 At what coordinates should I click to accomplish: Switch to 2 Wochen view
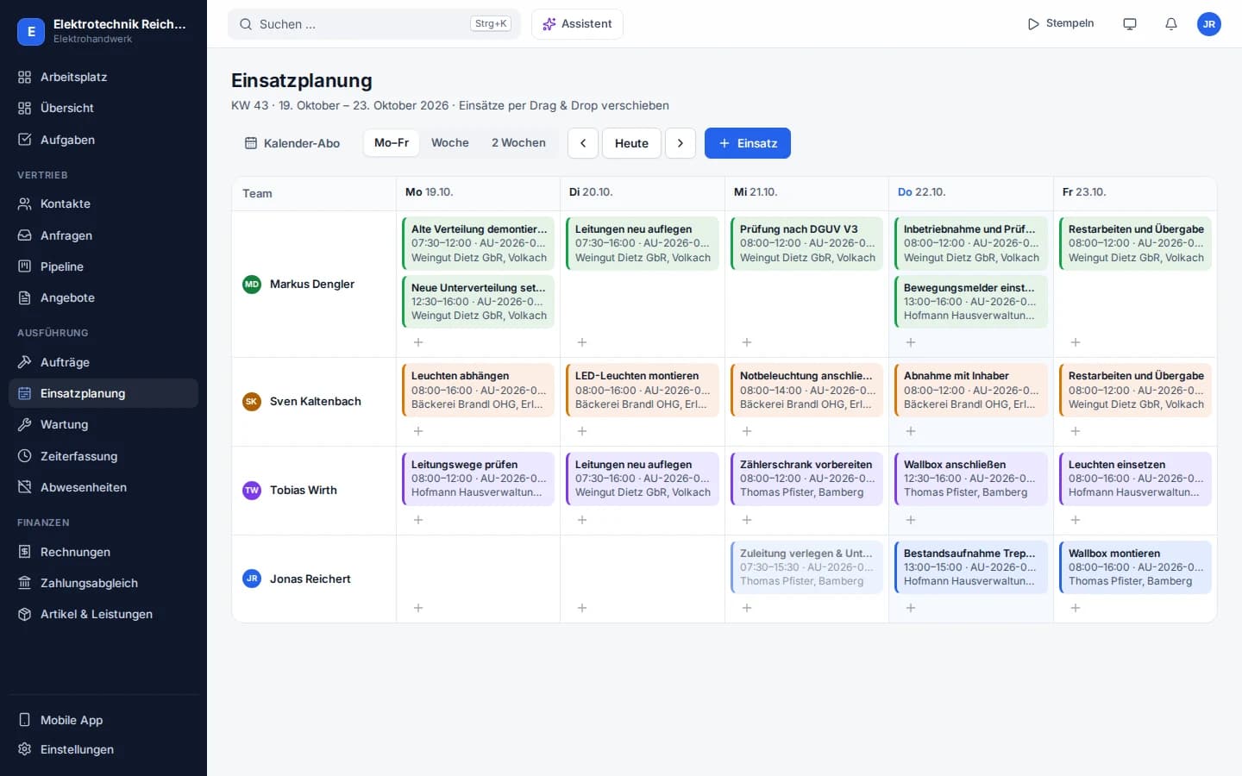click(x=518, y=143)
